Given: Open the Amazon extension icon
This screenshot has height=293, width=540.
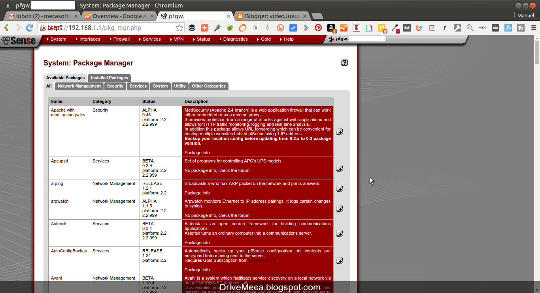Looking at the screenshot, I should pos(331,28).
